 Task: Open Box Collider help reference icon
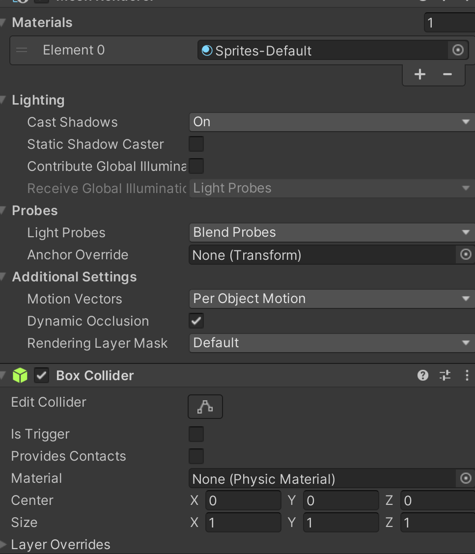point(422,376)
